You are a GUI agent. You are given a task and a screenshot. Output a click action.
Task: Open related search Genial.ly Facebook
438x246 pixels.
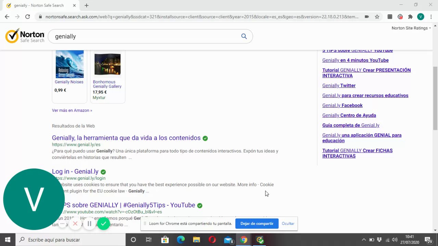click(x=342, y=105)
